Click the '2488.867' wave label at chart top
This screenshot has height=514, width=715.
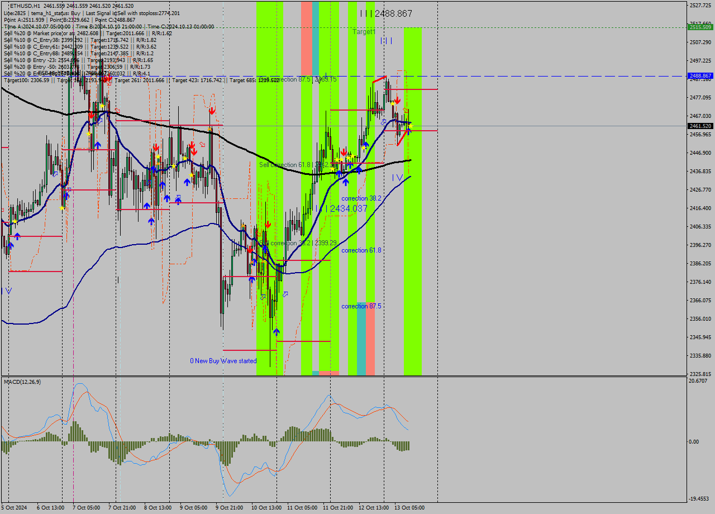pos(393,13)
